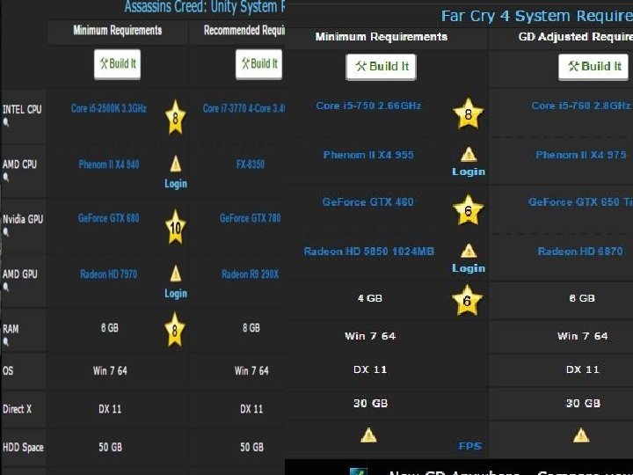Viewport: 633px width, 475px height.
Task: Click the warning icon beside Phenom II X4 940
Action: click(x=176, y=164)
